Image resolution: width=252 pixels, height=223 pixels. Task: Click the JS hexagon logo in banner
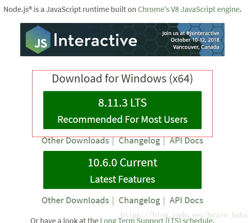click(x=38, y=40)
